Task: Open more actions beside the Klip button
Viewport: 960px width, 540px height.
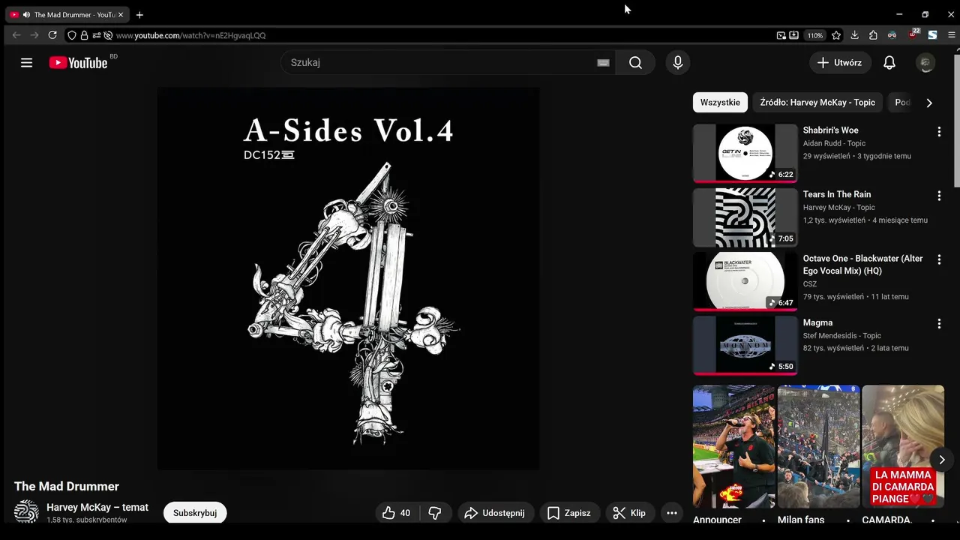Action: (x=672, y=513)
